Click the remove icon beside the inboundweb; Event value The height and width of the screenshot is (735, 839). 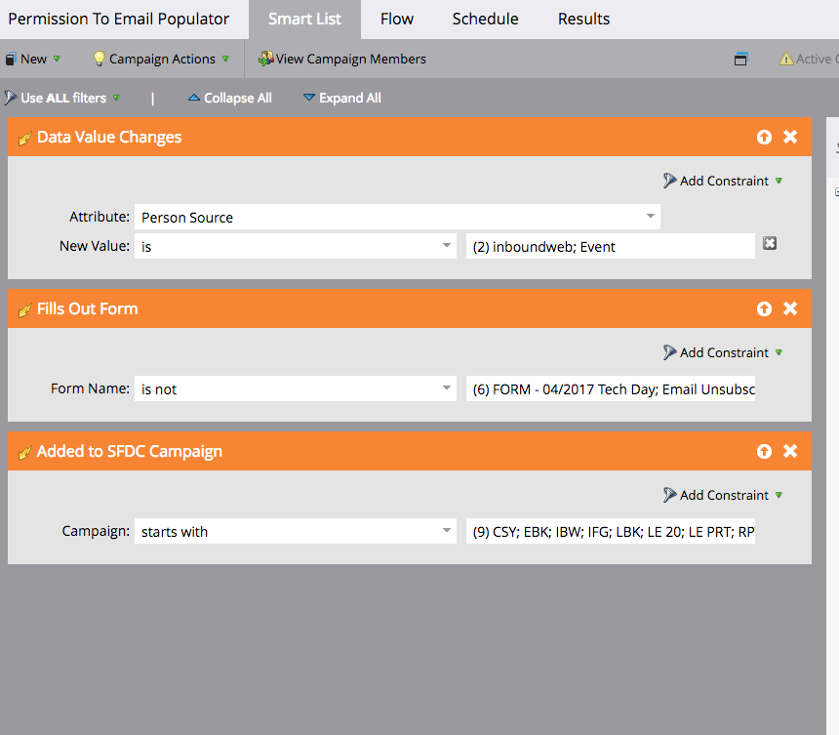pos(770,244)
